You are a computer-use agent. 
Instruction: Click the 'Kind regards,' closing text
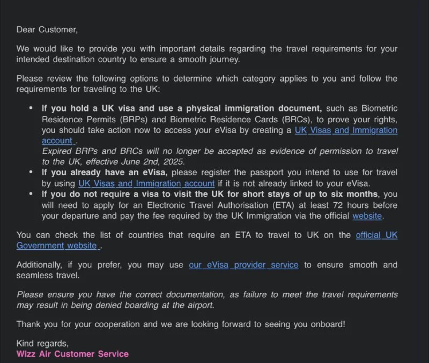(42, 343)
